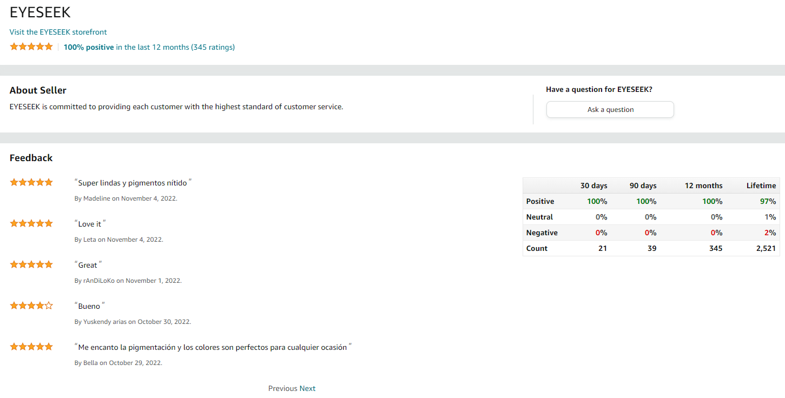Click the byline 'By Madeline on November 4, 2022'
This screenshot has width=785, height=398.
[x=126, y=198]
